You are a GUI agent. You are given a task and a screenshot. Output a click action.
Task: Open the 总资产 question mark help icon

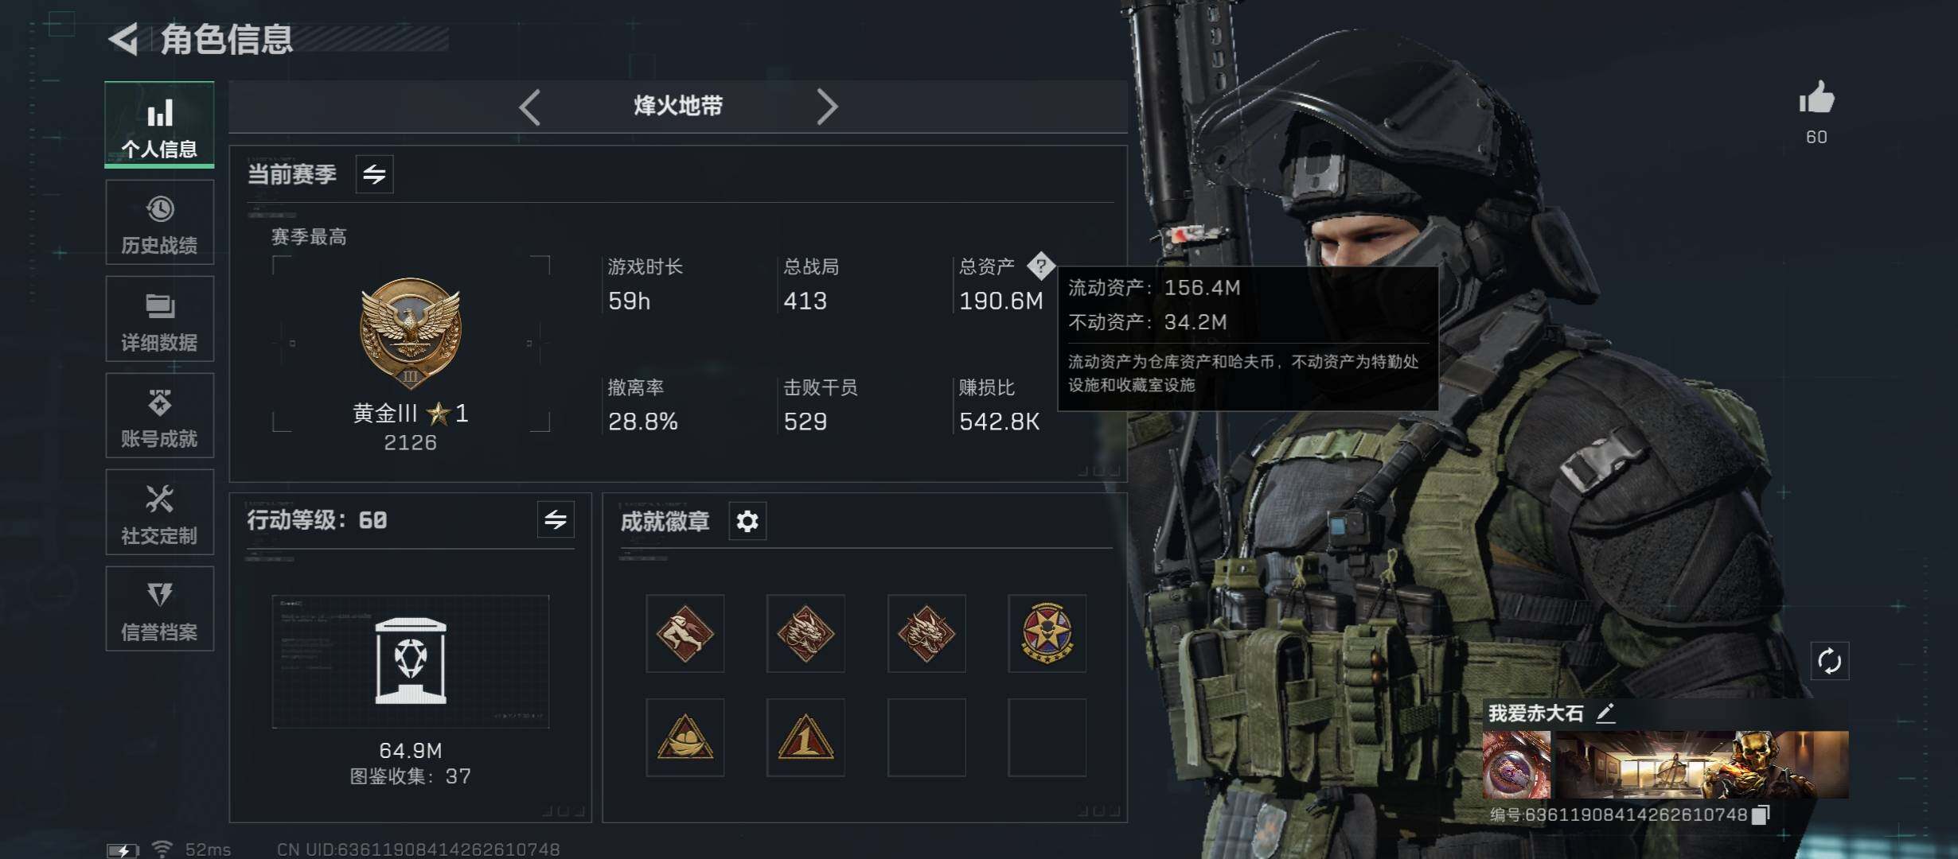click(1040, 266)
